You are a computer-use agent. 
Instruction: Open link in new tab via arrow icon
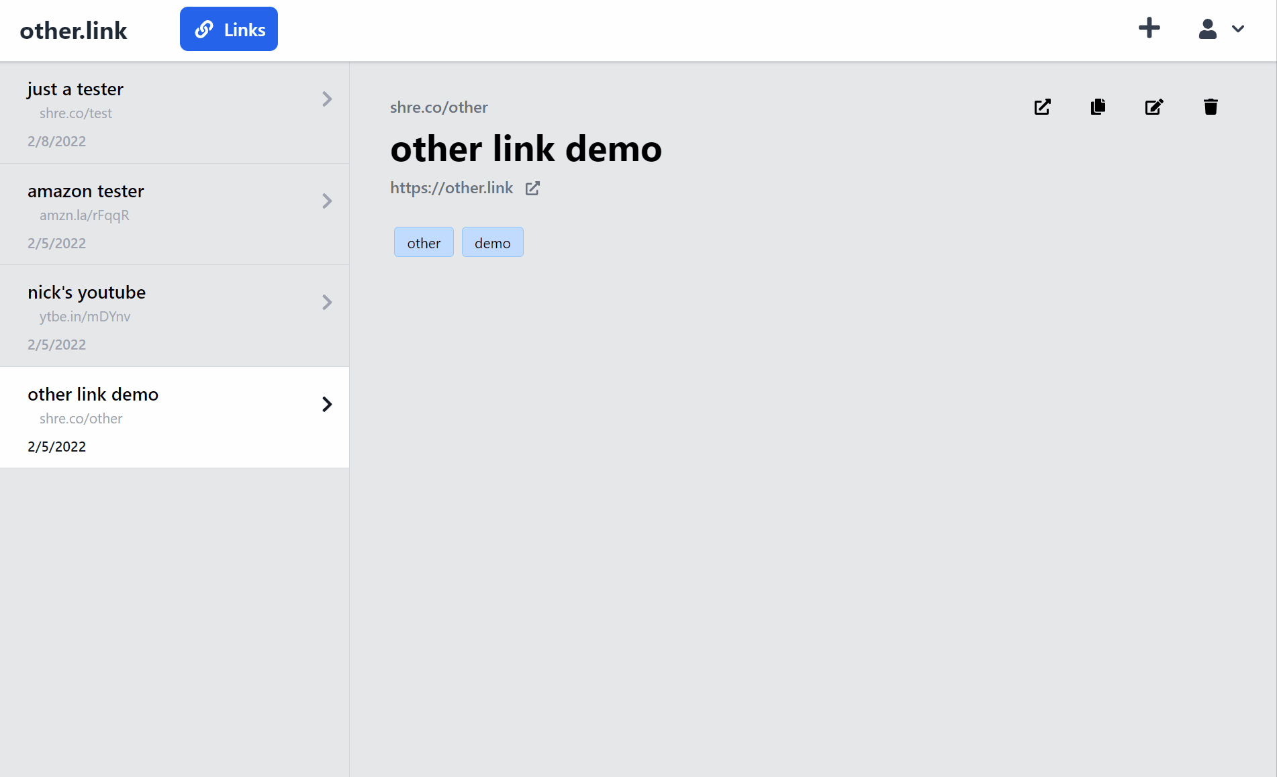coord(1041,107)
